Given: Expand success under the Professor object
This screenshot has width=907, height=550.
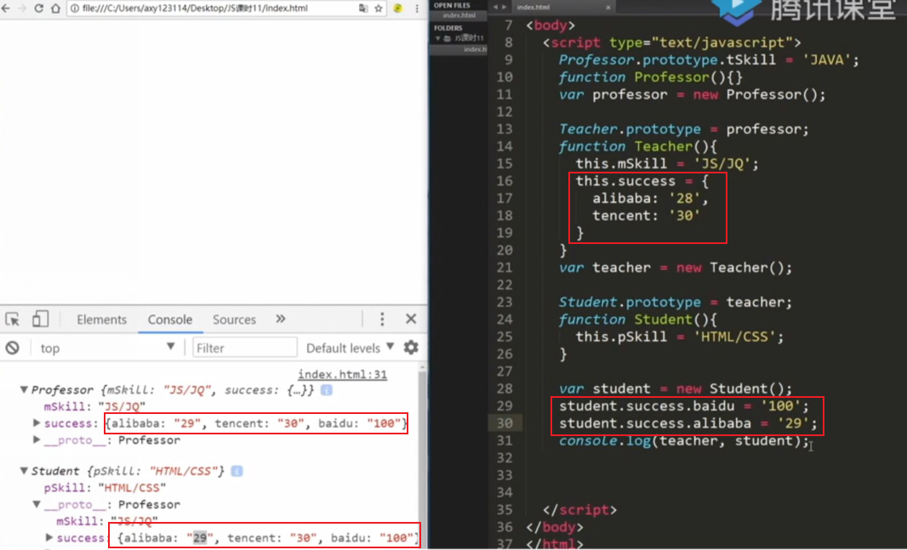Looking at the screenshot, I should click(37, 422).
